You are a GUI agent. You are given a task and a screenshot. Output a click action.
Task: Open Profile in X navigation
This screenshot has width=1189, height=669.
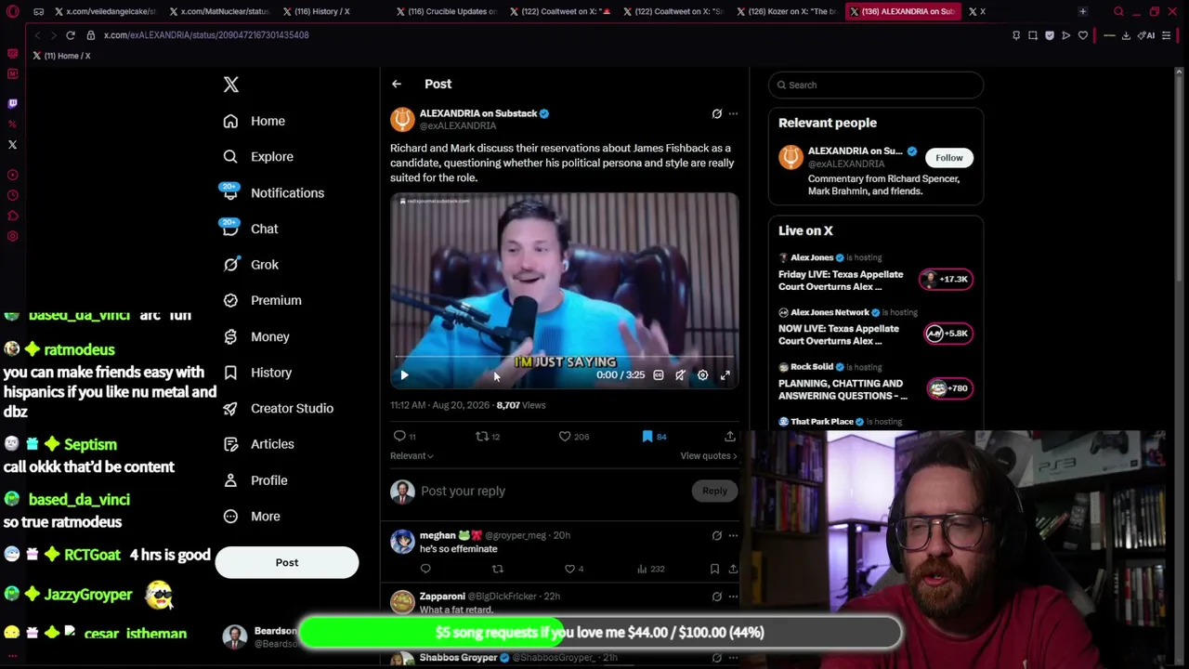[x=255, y=480]
